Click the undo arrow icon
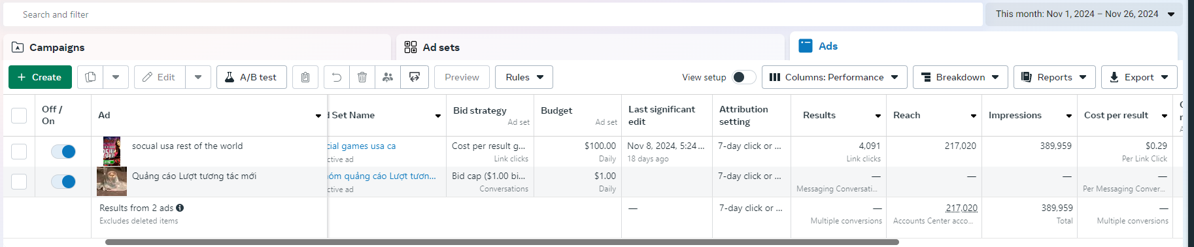 click(337, 77)
